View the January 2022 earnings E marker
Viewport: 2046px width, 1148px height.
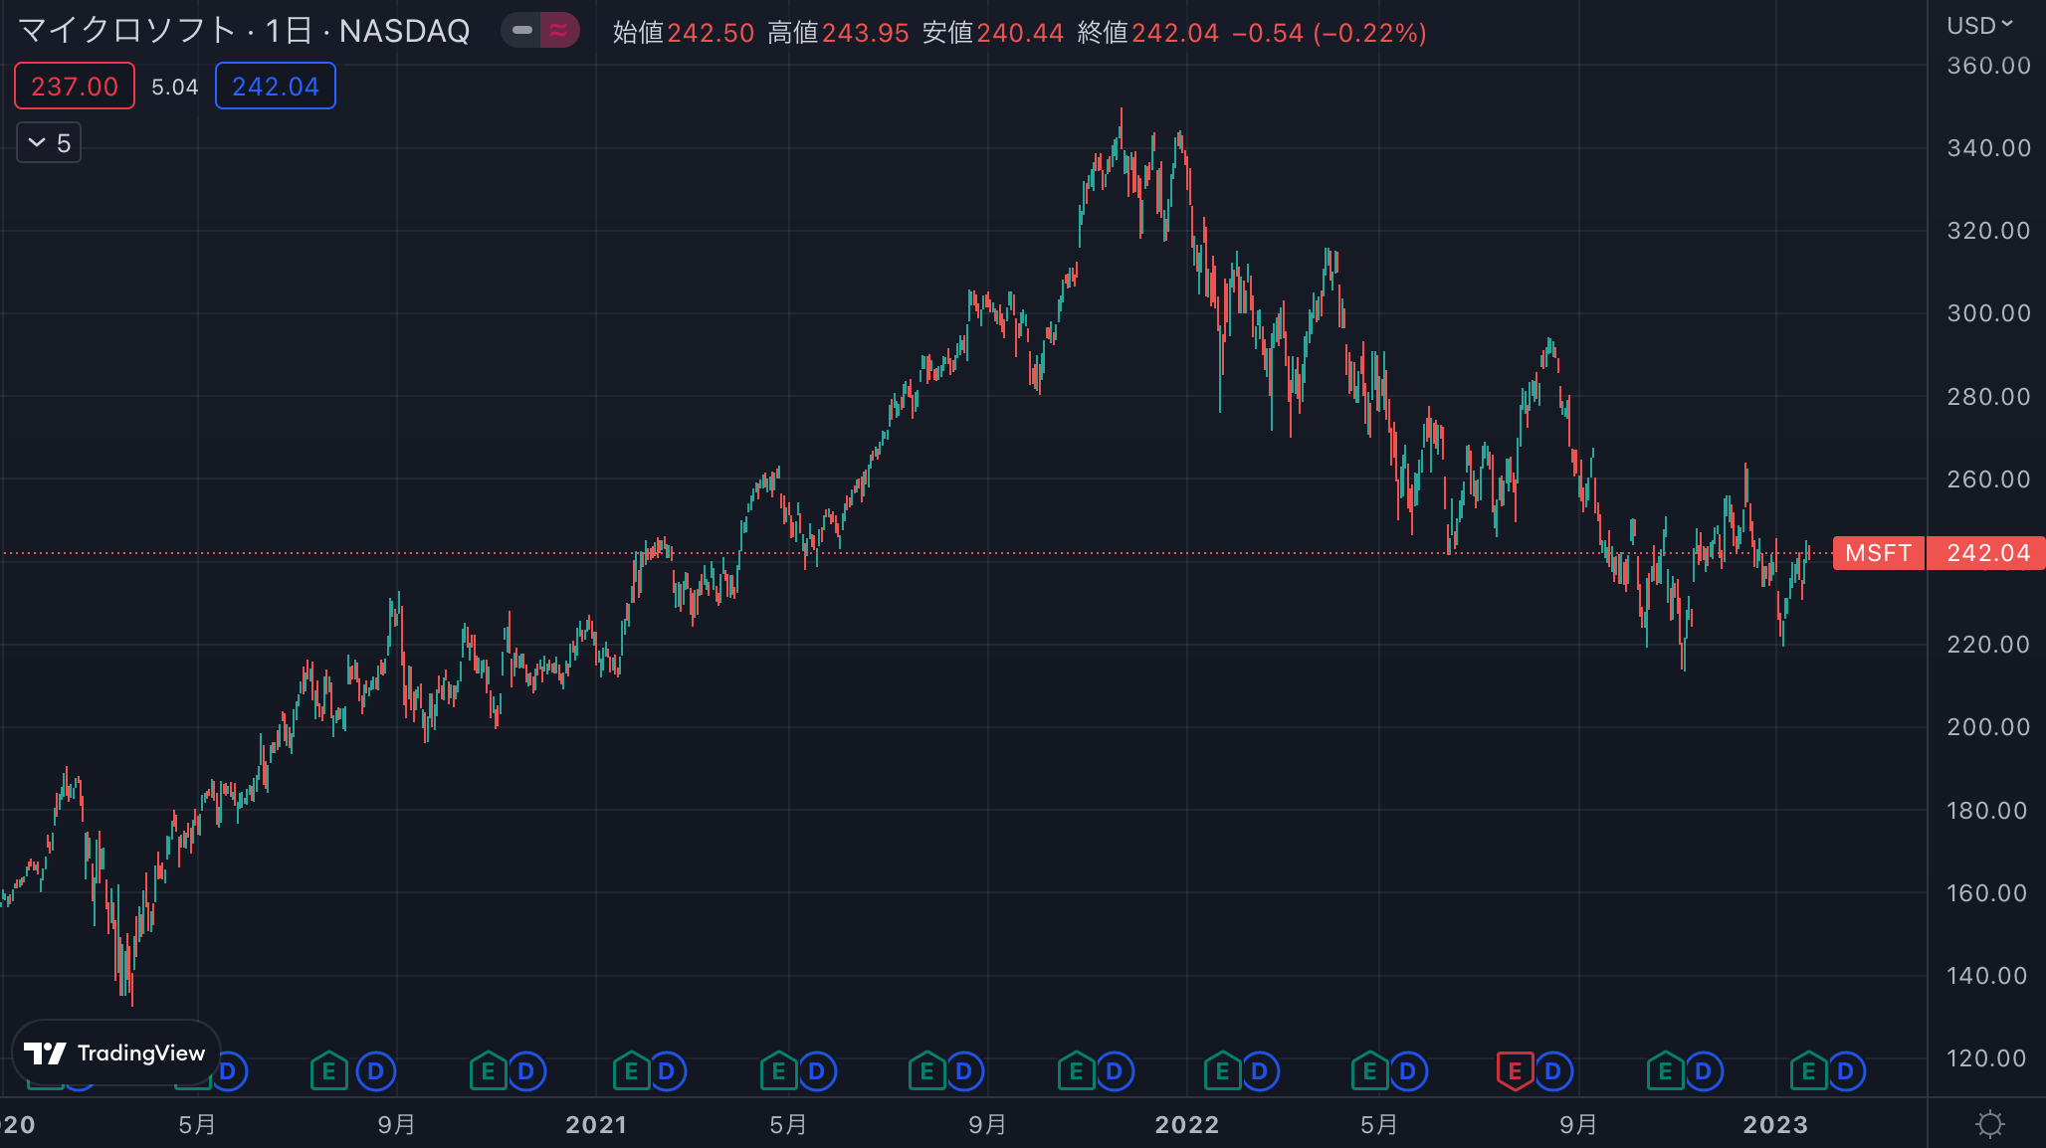tap(1223, 1071)
